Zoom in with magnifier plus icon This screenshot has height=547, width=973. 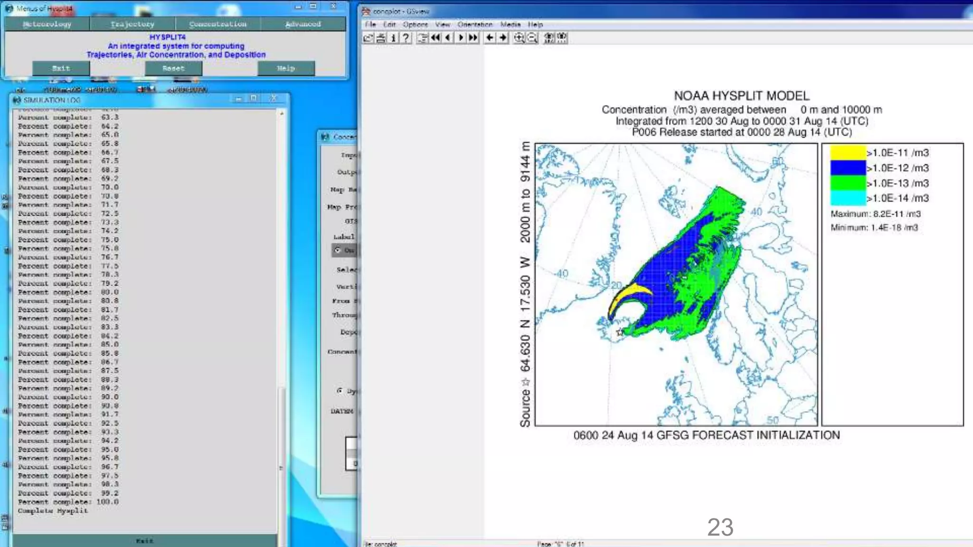(x=519, y=38)
